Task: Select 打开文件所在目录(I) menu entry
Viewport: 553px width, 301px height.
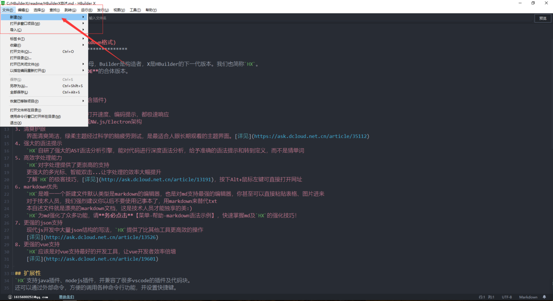Action: click(44, 110)
